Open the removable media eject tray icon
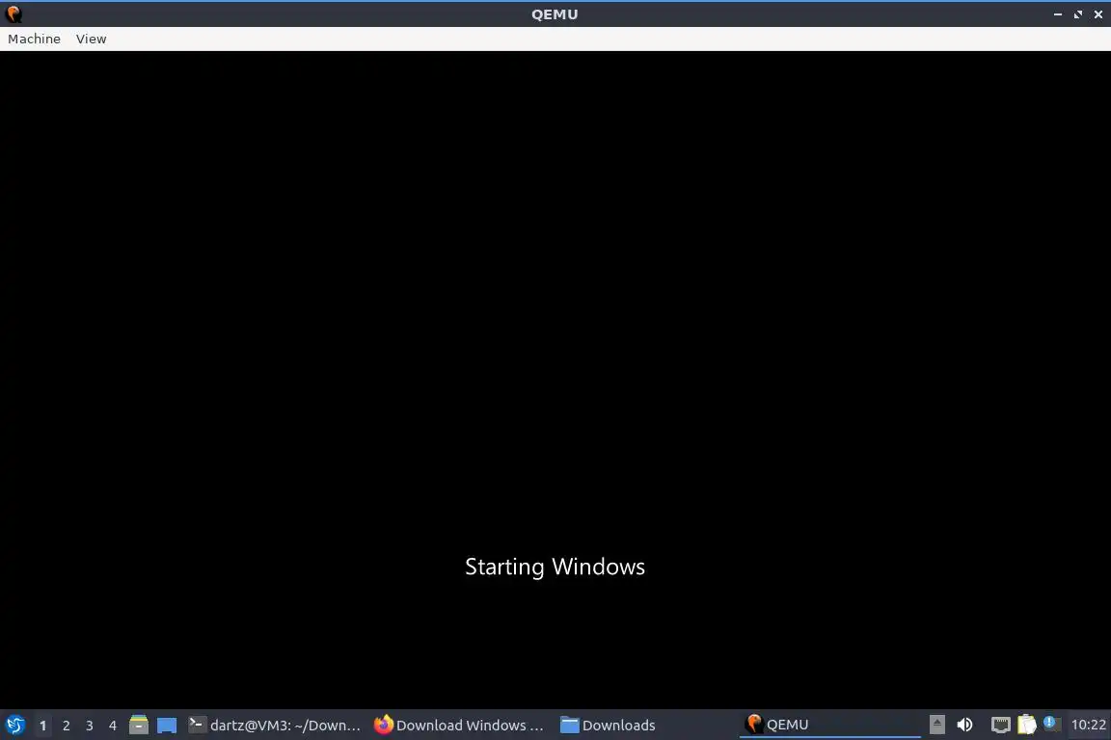The width and height of the screenshot is (1111, 740). 936,725
